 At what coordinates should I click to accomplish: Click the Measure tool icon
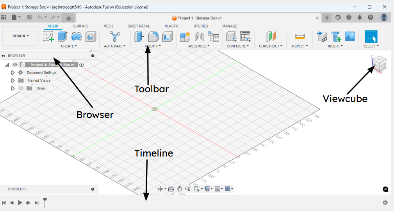pyautogui.click(x=300, y=37)
